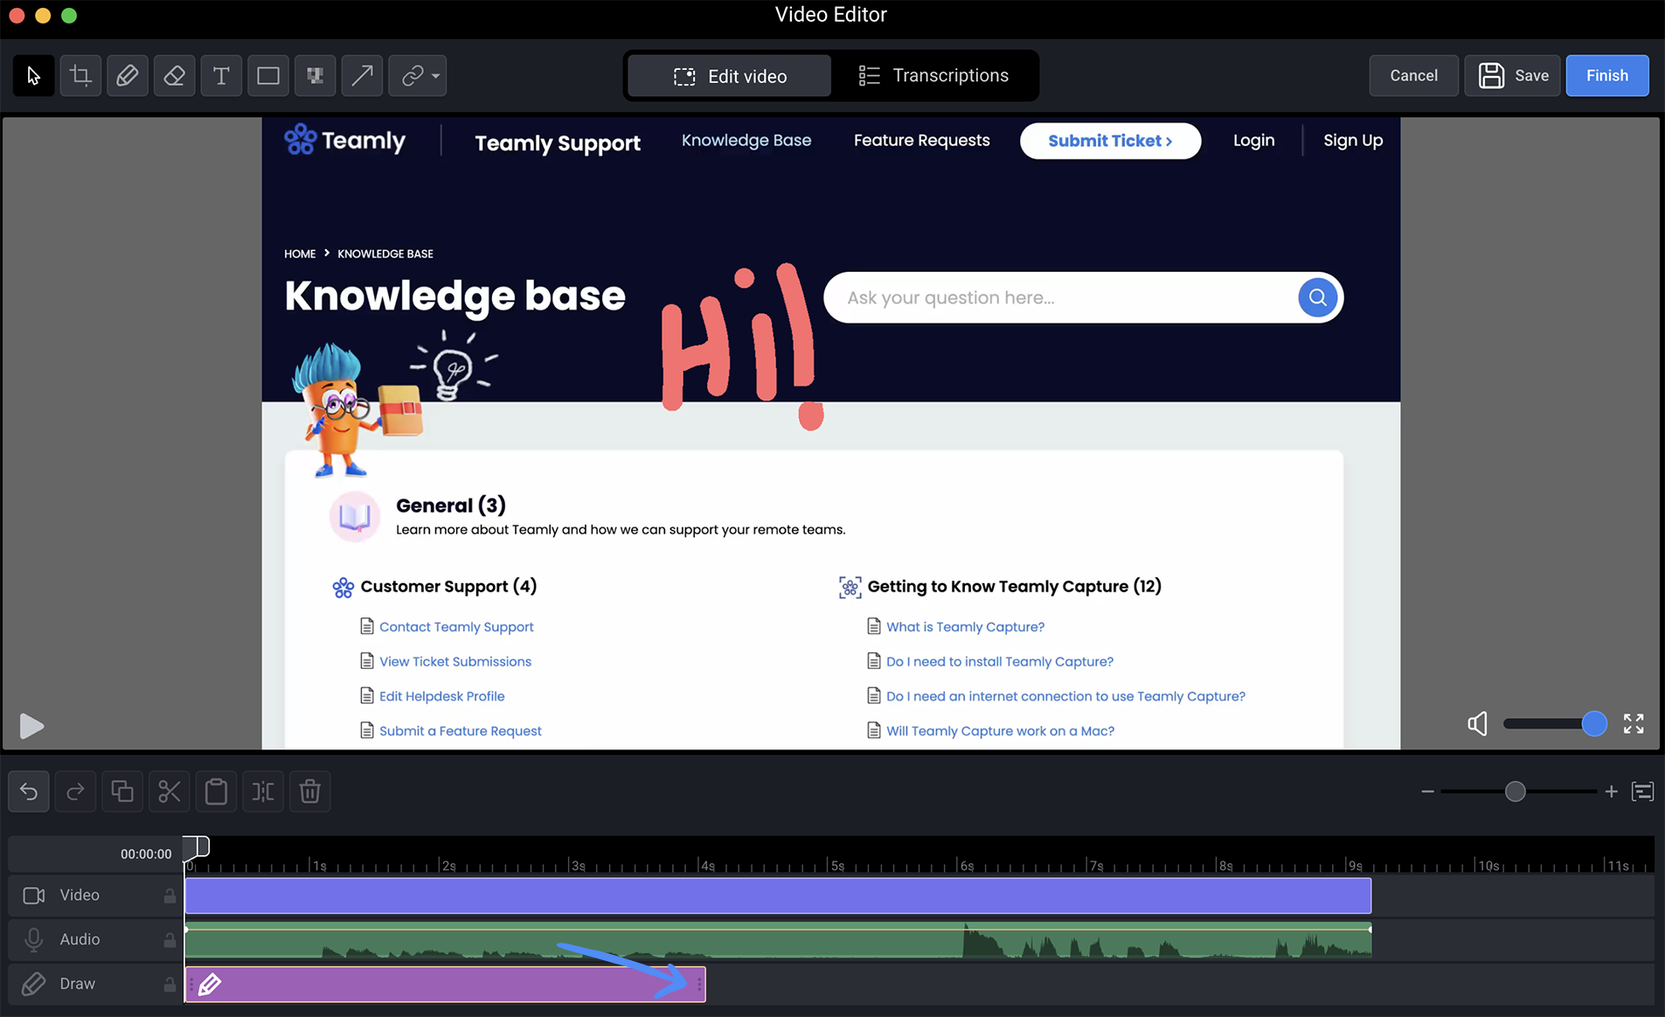
Task: Paste from clipboard icon
Action: tap(216, 792)
